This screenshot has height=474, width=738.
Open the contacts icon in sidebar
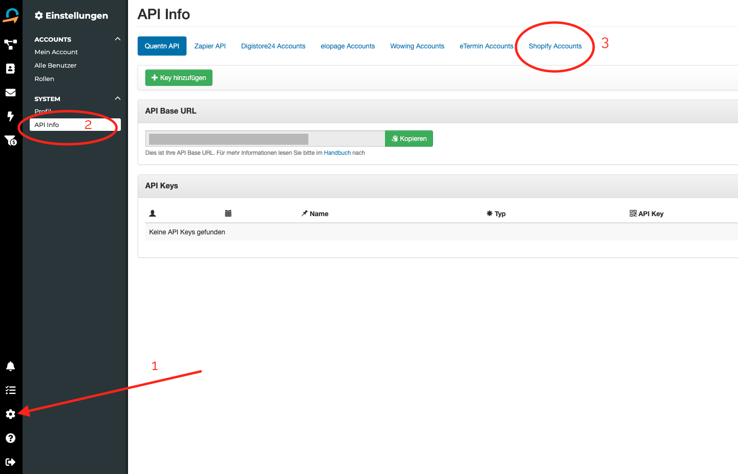pos(11,69)
